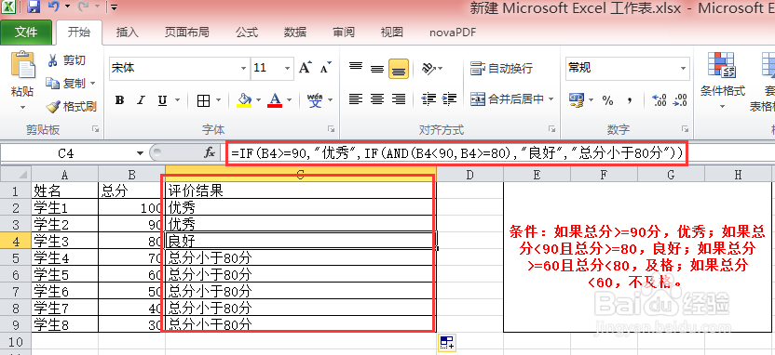Align text to middle vertically
Image resolution: width=775 pixels, height=355 pixels.
377,68
